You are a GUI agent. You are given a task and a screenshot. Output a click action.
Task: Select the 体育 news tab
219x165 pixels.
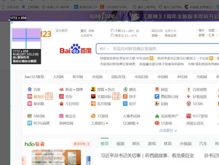167,144
